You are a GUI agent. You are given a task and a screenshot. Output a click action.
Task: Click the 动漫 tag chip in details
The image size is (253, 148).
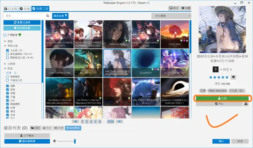203,91
